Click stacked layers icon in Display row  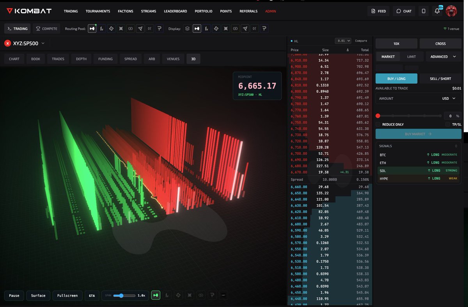click(x=187, y=28)
